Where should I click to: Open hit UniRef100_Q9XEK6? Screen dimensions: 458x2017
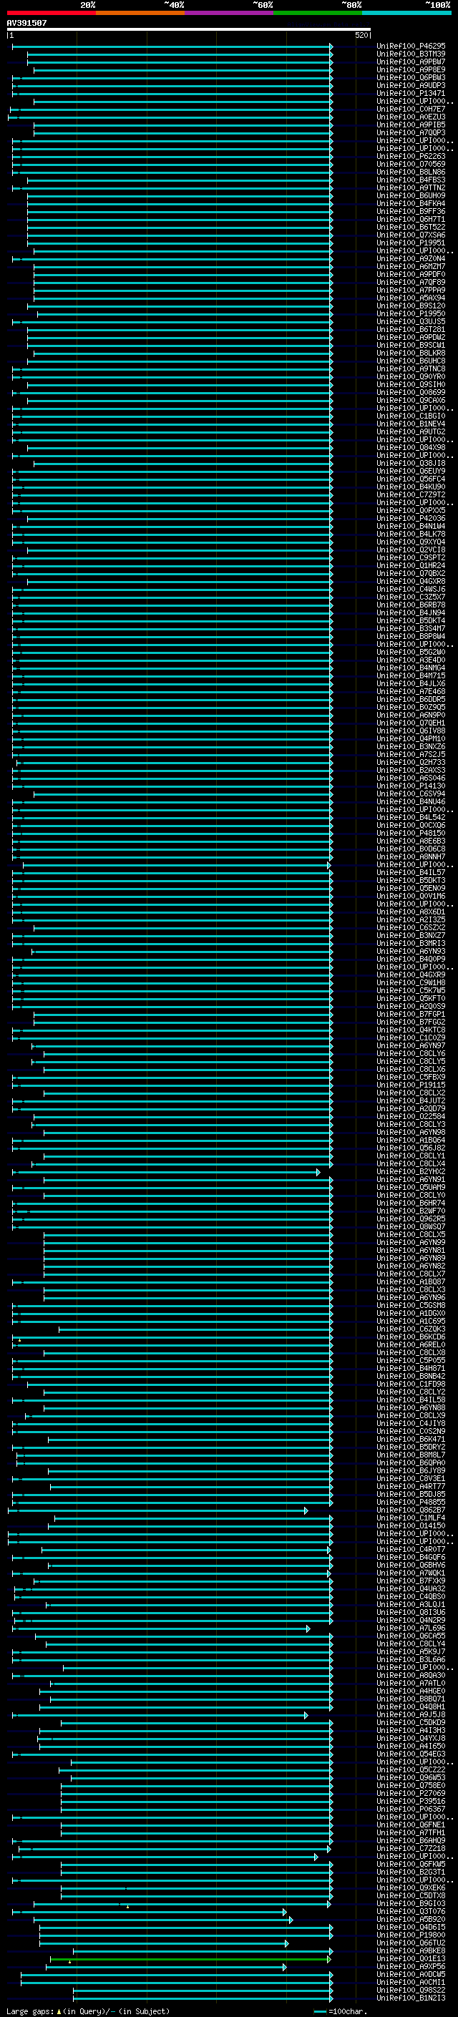click(x=411, y=1887)
